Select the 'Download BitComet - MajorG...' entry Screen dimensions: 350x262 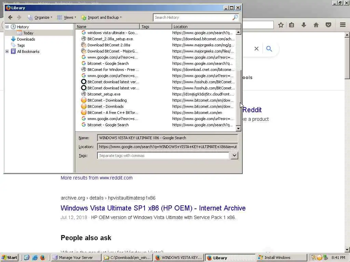(112, 51)
